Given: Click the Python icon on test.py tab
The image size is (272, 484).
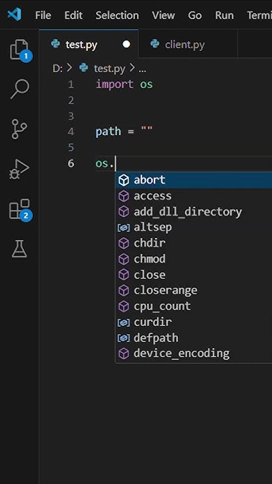Looking at the screenshot, I should (x=56, y=44).
